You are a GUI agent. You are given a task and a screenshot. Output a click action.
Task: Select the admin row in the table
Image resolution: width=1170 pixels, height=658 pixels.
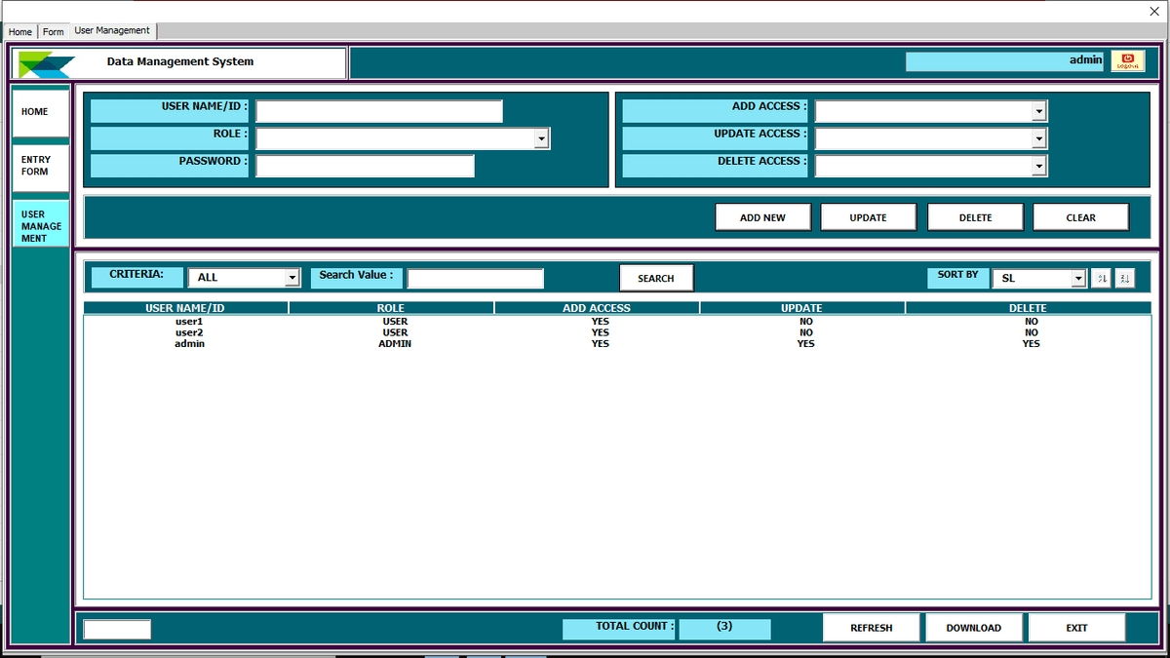(190, 343)
